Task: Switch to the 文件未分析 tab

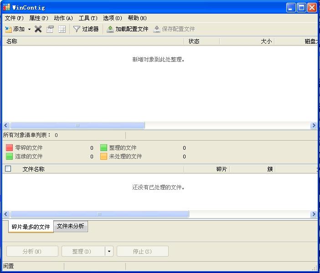Action: click(70, 226)
